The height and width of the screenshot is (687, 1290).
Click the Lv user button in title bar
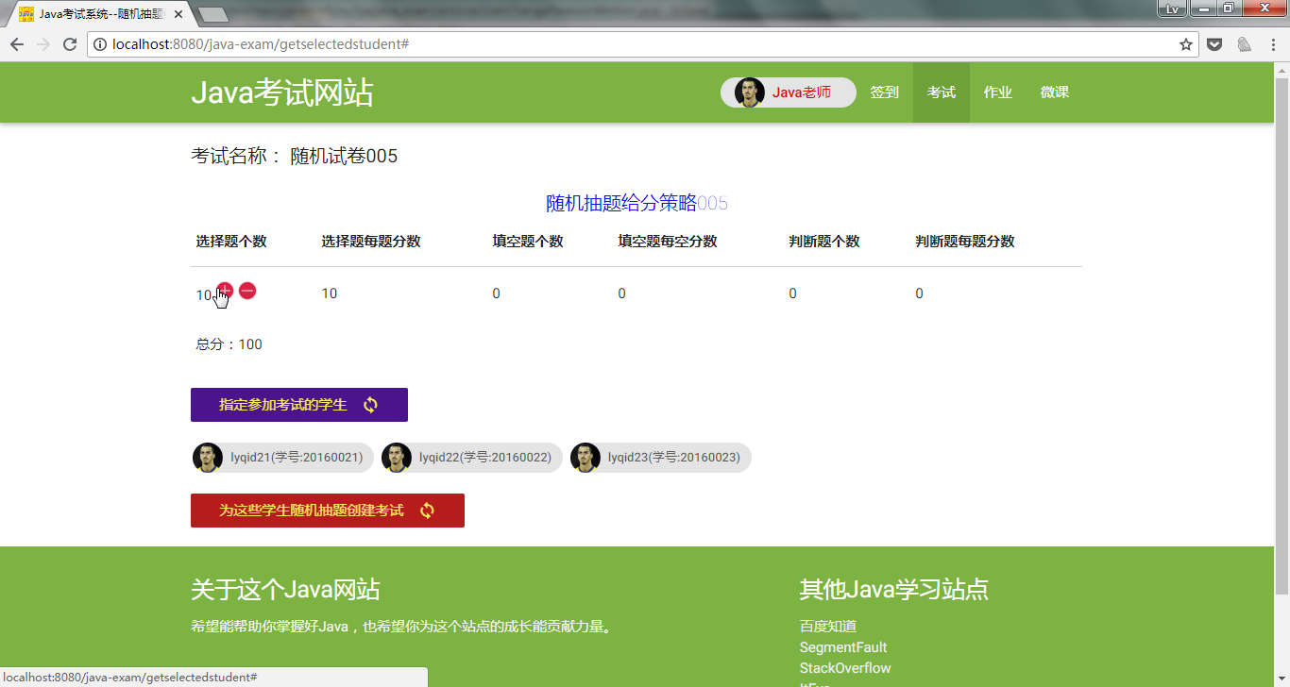[x=1172, y=8]
